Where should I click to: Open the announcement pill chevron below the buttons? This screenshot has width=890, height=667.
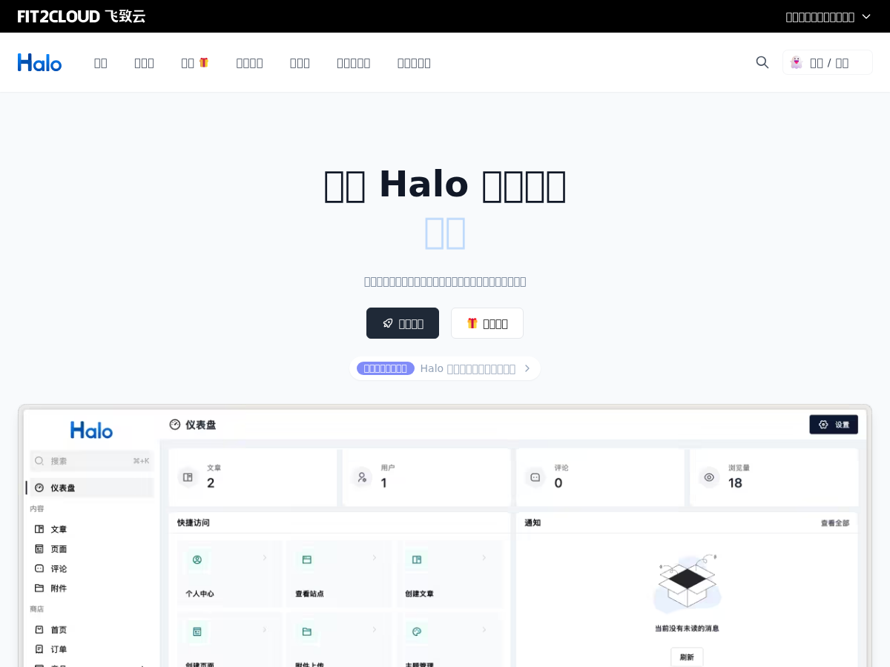coord(527,368)
